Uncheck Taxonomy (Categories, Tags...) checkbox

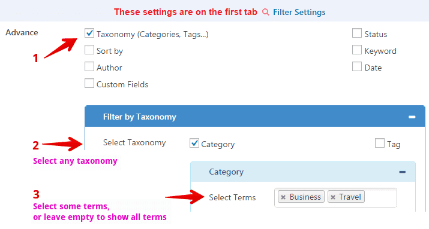89,33
